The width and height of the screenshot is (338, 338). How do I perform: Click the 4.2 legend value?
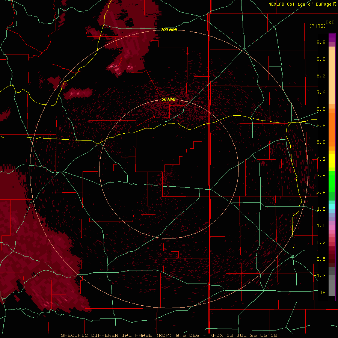(321, 159)
